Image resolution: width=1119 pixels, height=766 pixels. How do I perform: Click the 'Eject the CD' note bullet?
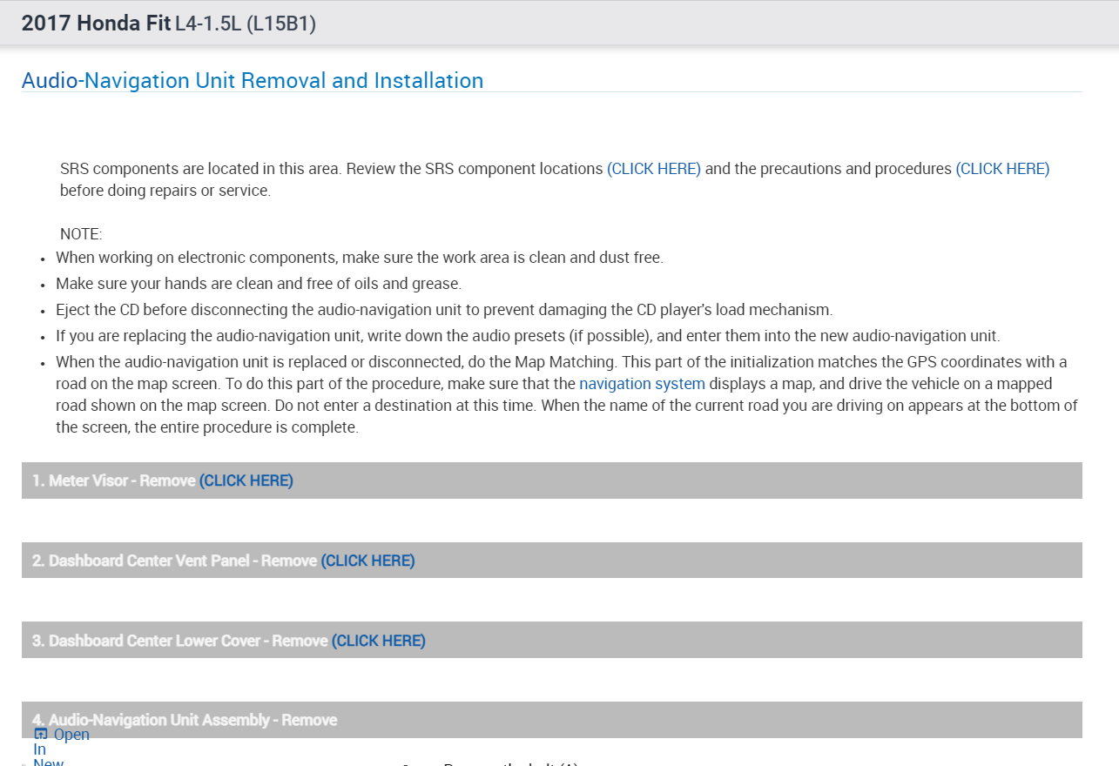[x=444, y=310]
